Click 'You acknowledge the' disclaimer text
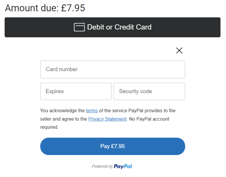The width and height of the screenshot is (226, 177). click(x=63, y=111)
